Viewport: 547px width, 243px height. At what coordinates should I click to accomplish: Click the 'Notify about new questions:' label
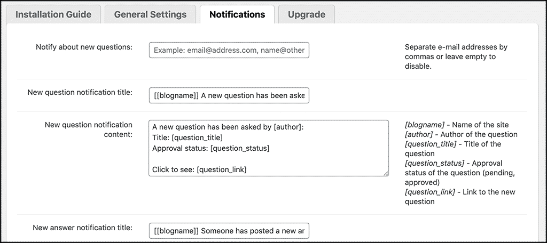coord(84,47)
